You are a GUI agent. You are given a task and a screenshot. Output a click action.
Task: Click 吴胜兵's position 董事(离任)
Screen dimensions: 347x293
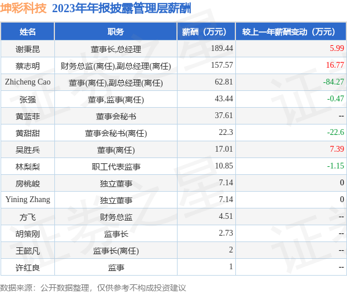pyautogui.click(x=116, y=150)
